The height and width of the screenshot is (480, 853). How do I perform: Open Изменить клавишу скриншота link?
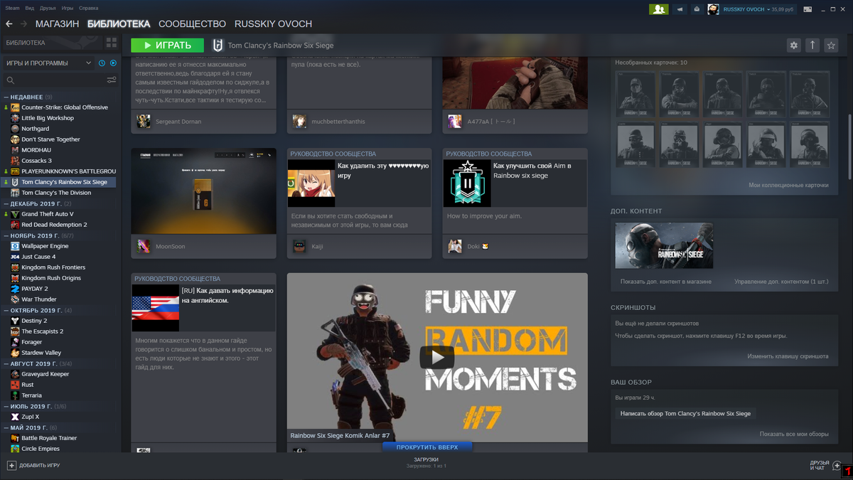[788, 356]
